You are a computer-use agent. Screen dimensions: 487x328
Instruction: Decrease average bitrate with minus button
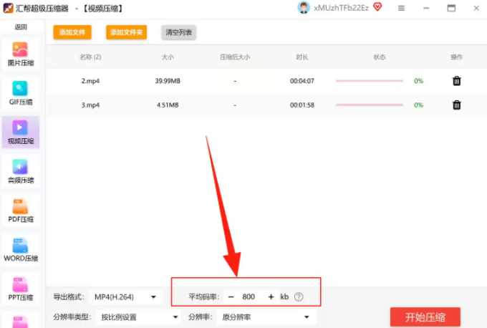231,297
